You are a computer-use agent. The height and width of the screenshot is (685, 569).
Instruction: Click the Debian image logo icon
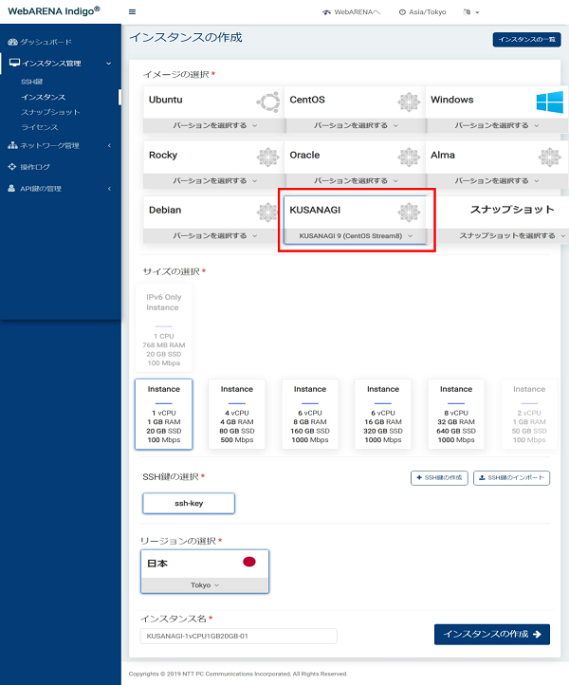coord(267,213)
